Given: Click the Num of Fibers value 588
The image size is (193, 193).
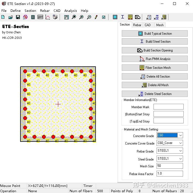Looking at the screenshot, I should [100, 191].
